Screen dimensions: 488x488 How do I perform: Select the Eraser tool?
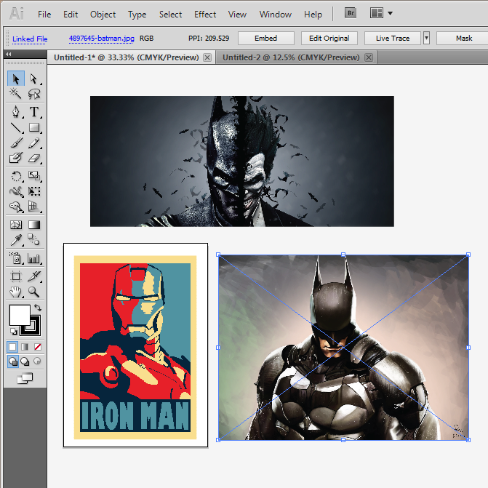click(x=33, y=158)
